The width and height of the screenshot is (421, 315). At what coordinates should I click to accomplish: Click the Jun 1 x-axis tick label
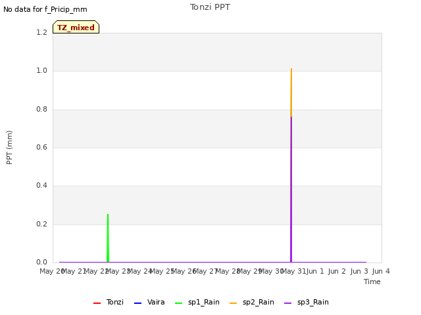(315, 271)
